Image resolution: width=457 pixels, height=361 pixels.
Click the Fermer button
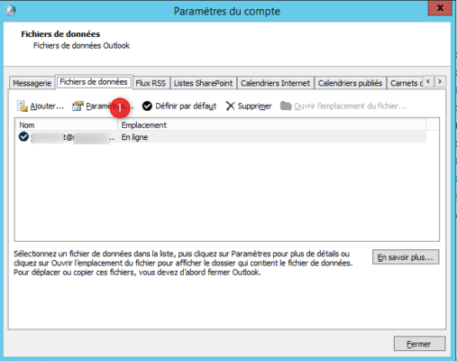(419, 344)
